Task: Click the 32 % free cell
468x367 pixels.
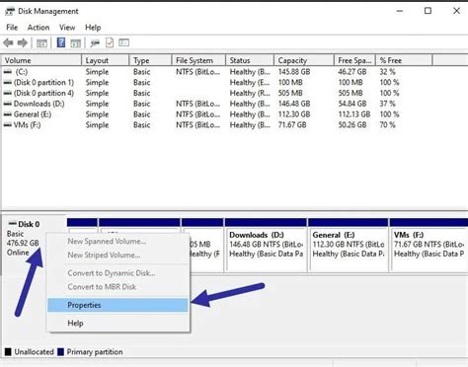Action: tap(388, 72)
